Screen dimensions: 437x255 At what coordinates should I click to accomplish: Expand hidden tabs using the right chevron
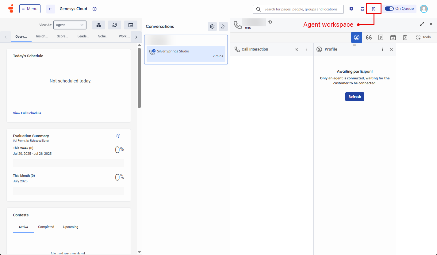(136, 36)
